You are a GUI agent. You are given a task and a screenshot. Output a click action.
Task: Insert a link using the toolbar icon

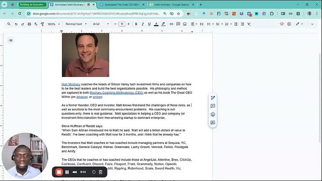(172, 24)
